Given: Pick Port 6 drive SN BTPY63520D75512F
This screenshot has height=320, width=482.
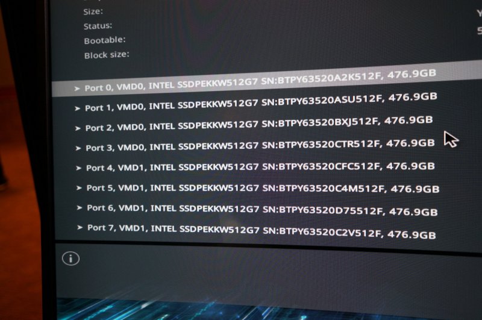Looking at the screenshot, I should click(x=262, y=210).
